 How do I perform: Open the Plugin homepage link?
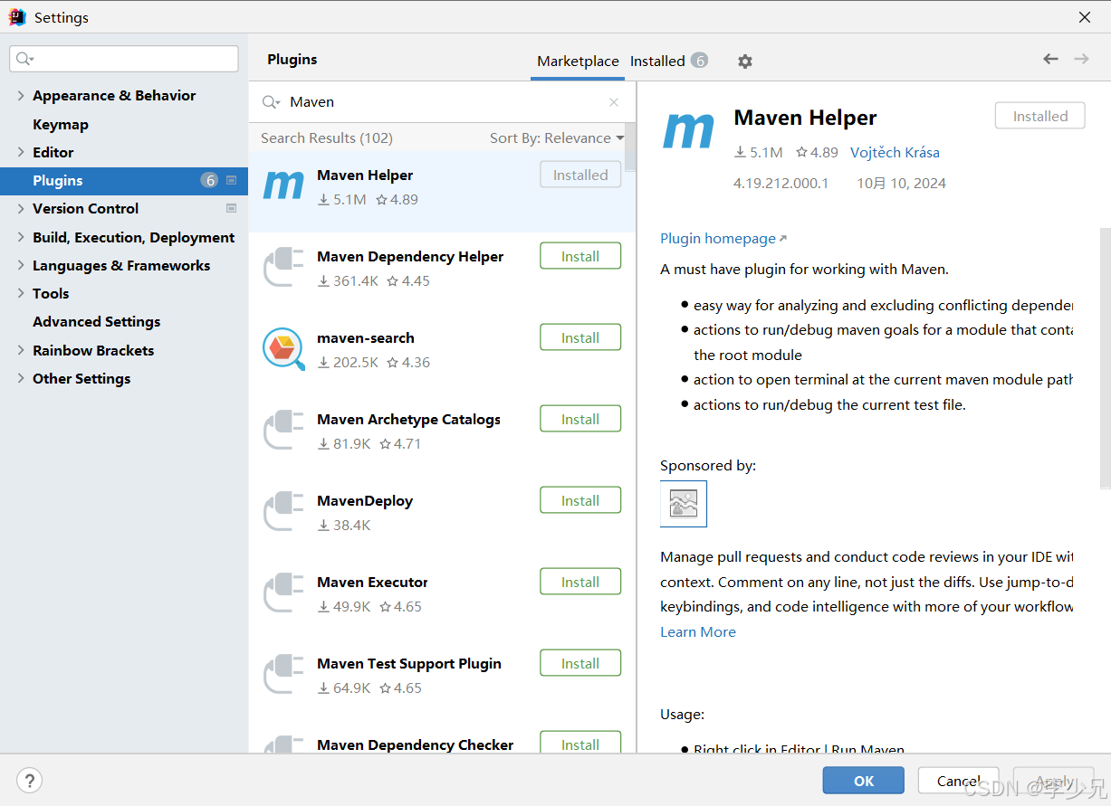pos(723,239)
